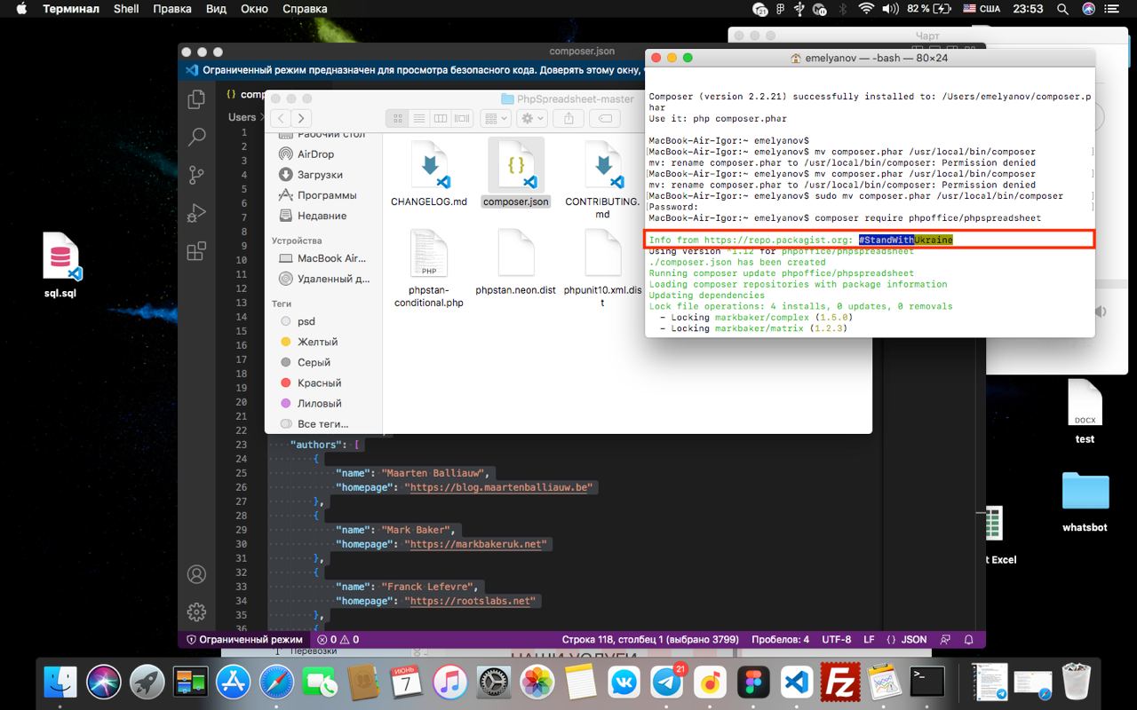
Task: Change JSON language mode in status bar
Action: pyautogui.click(x=914, y=639)
